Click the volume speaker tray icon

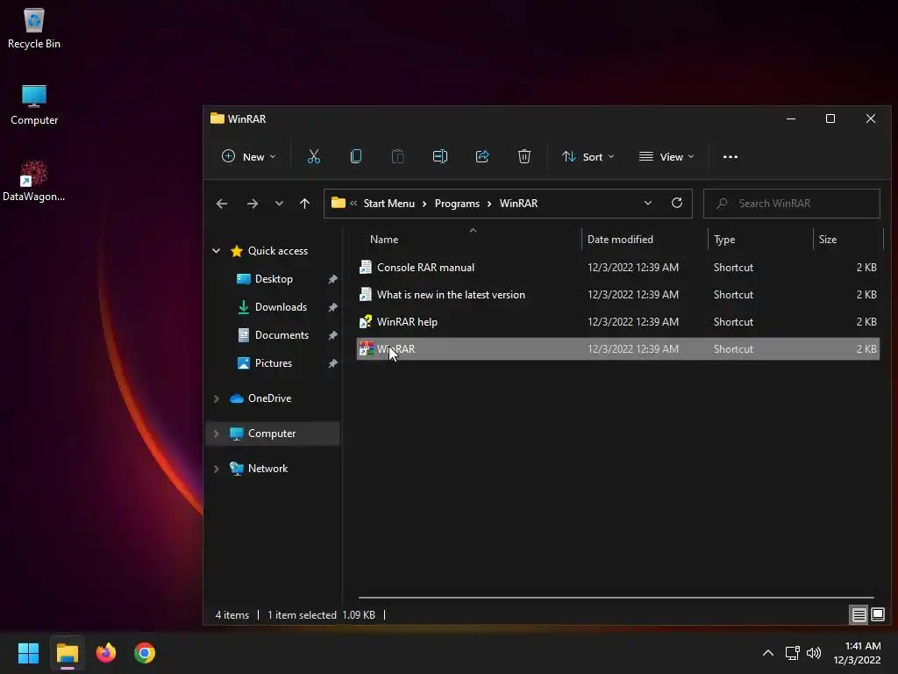(x=813, y=653)
